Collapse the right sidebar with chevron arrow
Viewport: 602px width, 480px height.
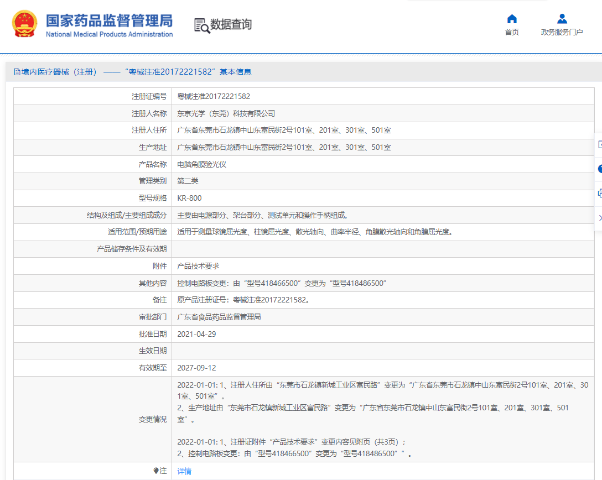click(x=600, y=218)
